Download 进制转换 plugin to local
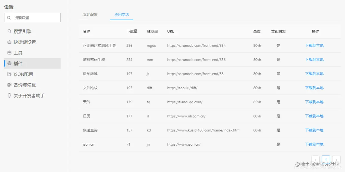Viewport: 345px width, 172px height. coord(314,74)
